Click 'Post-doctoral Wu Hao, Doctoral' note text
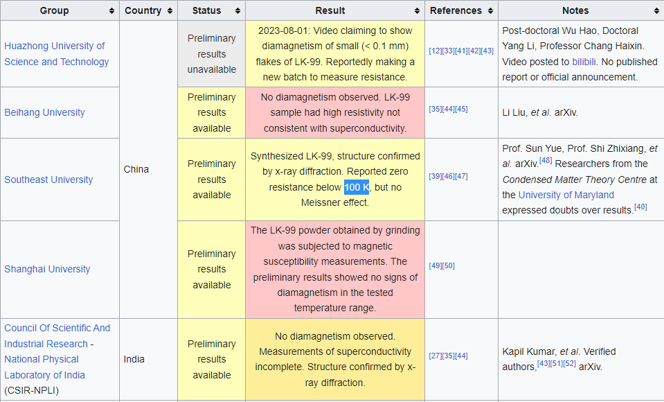Image resolution: width=664 pixels, height=402 pixels. pyautogui.click(x=570, y=31)
